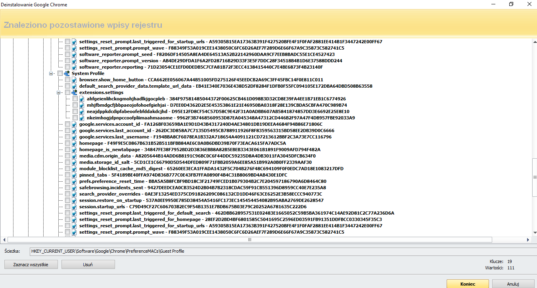This screenshot has width=537, height=288.
Task: Click the extensions.settings label
Action: coord(101,92)
